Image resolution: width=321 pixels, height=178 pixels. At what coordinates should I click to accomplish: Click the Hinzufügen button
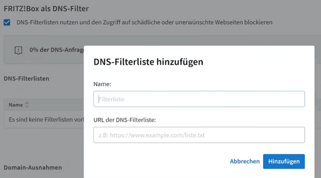point(284,161)
